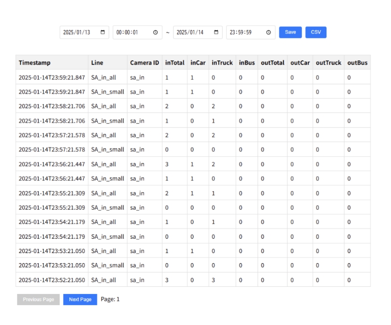Click the grayed-out Previous Page button
This screenshot has height=325, width=391.
[39, 300]
